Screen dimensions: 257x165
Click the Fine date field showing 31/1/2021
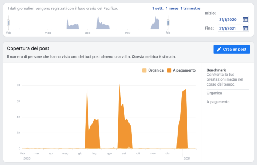[x=229, y=28]
